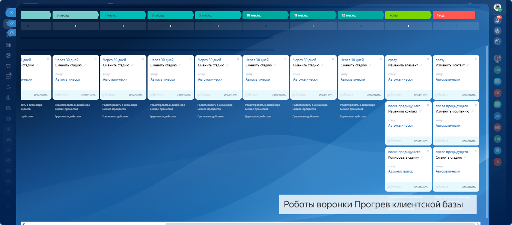Open the notifications bell icon

[x=498, y=21]
